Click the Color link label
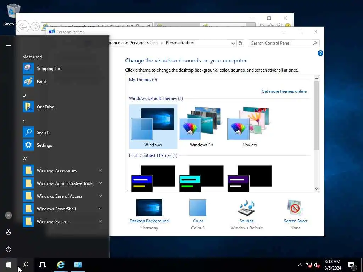363x272 pixels. 198,221
